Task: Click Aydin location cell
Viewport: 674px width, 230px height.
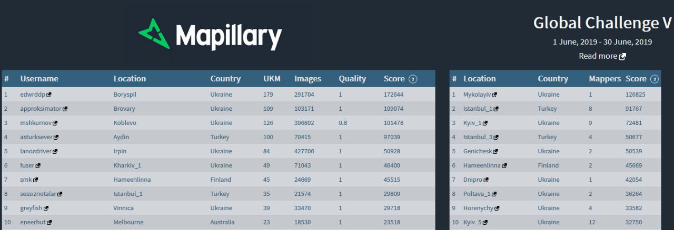Action: [x=121, y=137]
